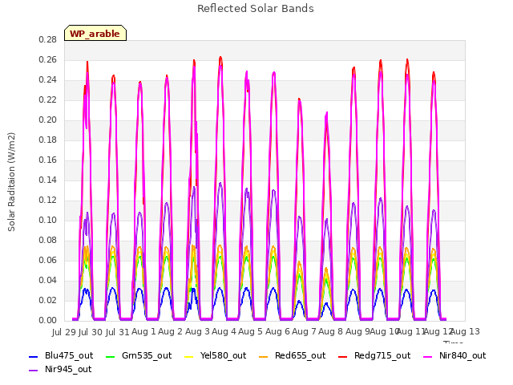This screenshot has width=513, height=385.
Task: Click the 0.02 y-axis tick label
Action: click(x=47, y=300)
